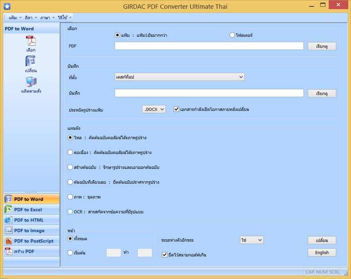Viewport: 351px width, 279px height.
Task: Click the end page number field
Action: pos(144,252)
